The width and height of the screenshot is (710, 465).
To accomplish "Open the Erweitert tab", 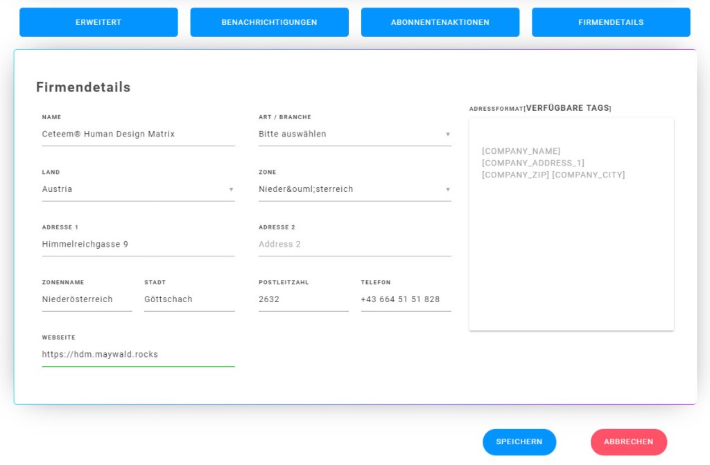I will point(98,22).
